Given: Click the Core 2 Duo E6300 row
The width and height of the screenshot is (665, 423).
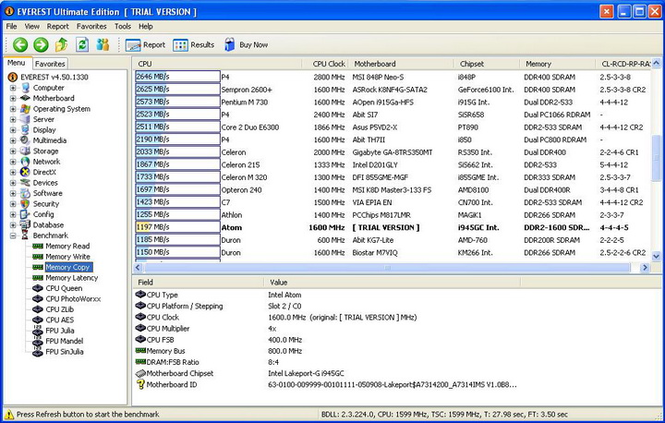Looking at the screenshot, I should [392, 127].
